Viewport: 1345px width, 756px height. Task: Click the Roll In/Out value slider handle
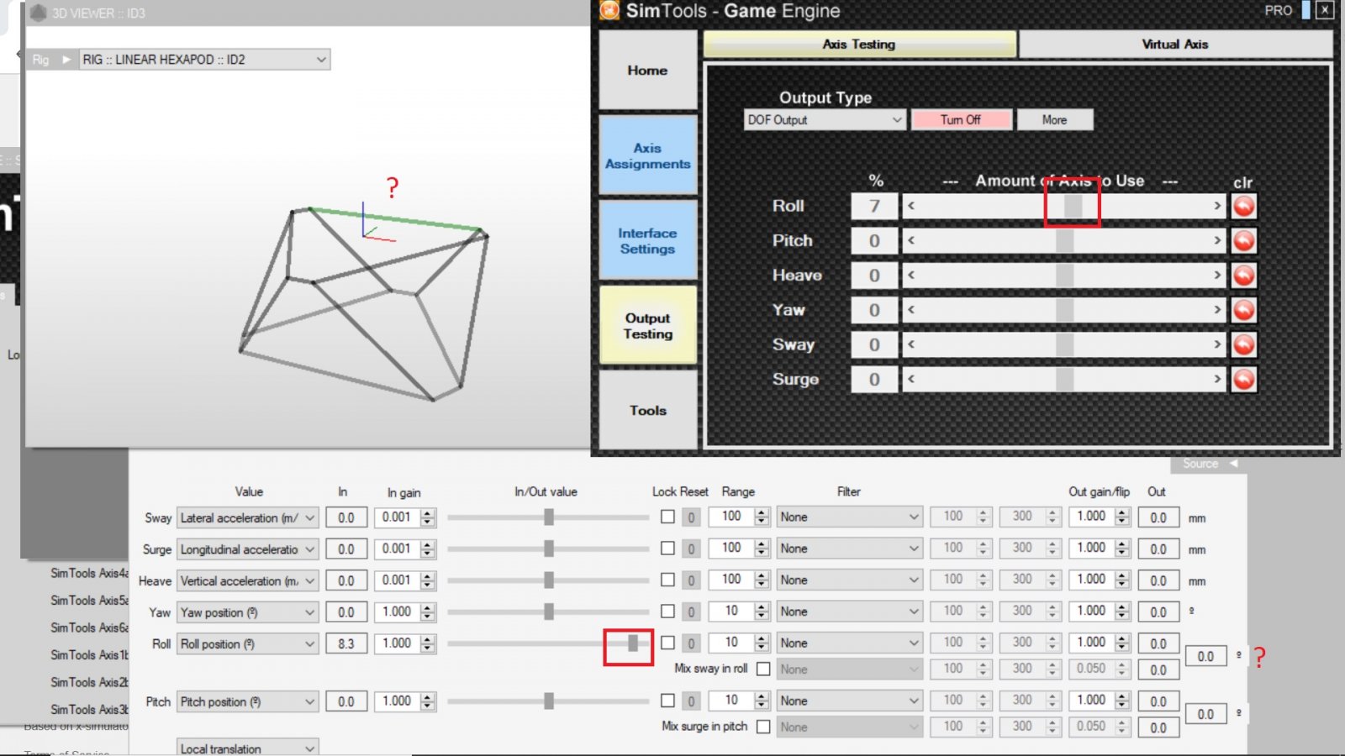633,643
